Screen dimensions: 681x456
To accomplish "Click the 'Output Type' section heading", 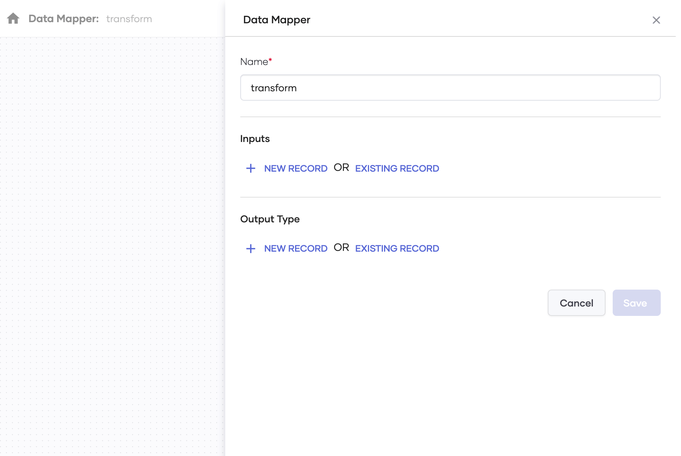I will tap(270, 219).
